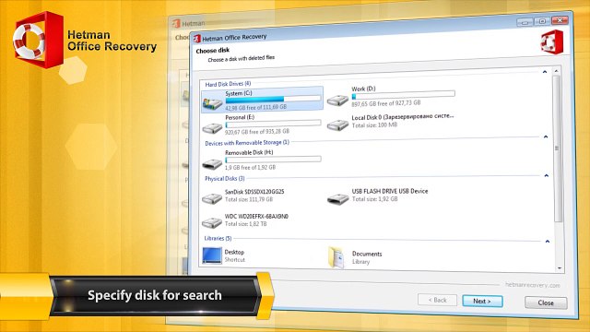
Task: Click the 'Libraries (5)' header text
Action: click(218, 238)
